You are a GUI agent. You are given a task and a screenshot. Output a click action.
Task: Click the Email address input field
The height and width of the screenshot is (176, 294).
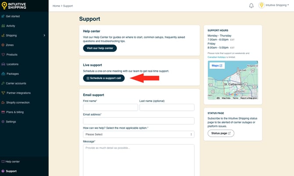tap(139, 121)
